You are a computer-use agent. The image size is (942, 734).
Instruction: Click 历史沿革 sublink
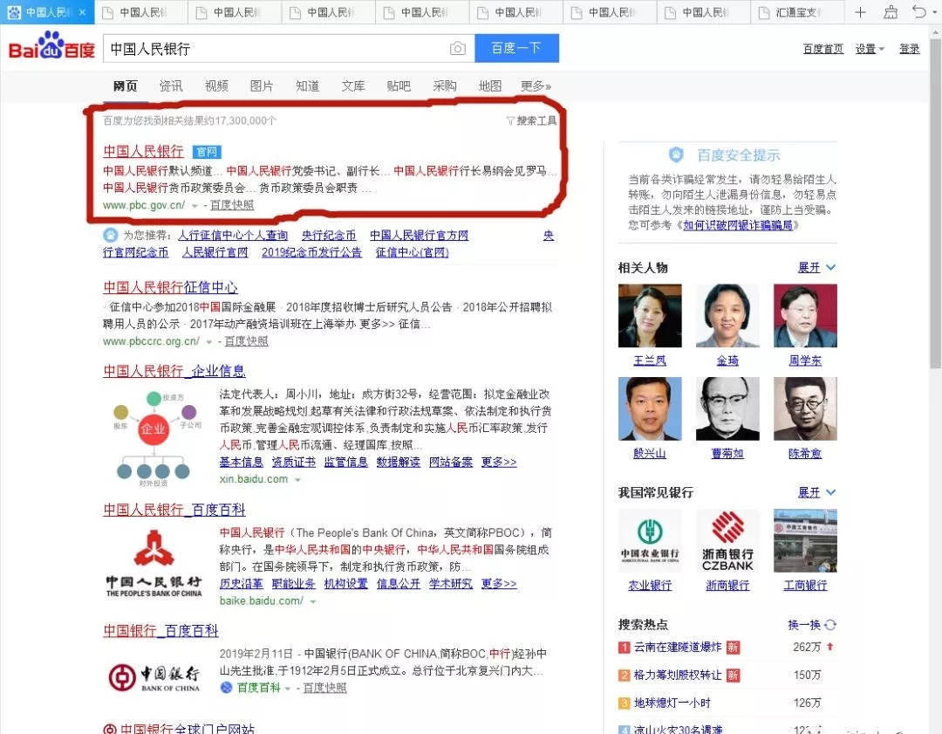(x=241, y=583)
